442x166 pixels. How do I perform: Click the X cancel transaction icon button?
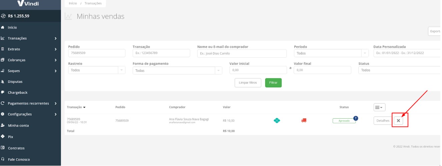click(x=398, y=121)
